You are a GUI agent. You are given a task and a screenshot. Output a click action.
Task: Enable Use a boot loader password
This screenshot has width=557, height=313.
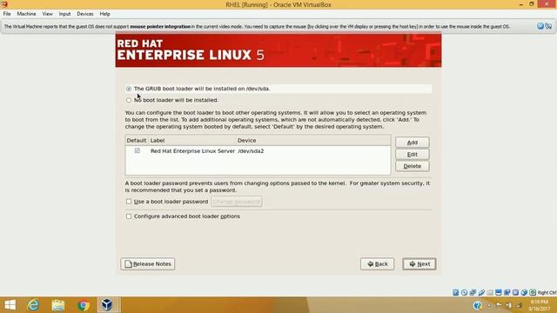pyautogui.click(x=129, y=201)
